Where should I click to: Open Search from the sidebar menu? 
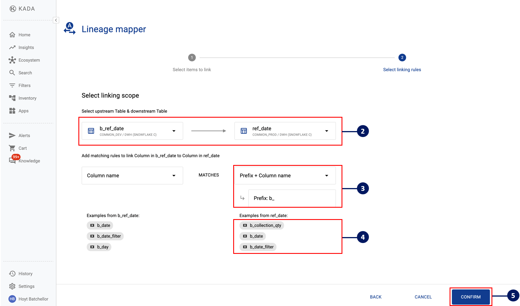25,73
